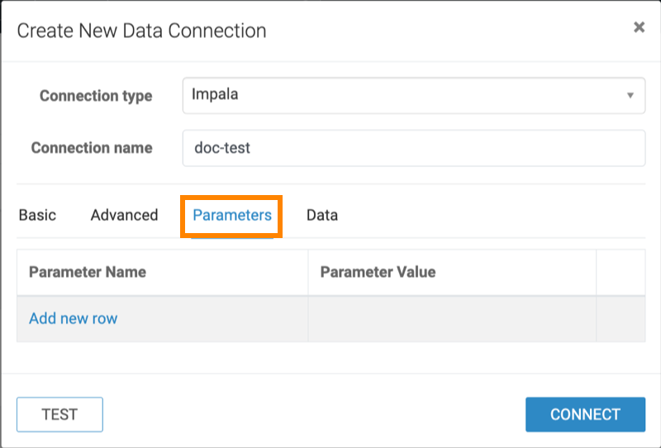Switch to the Basic tab

point(37,215)
